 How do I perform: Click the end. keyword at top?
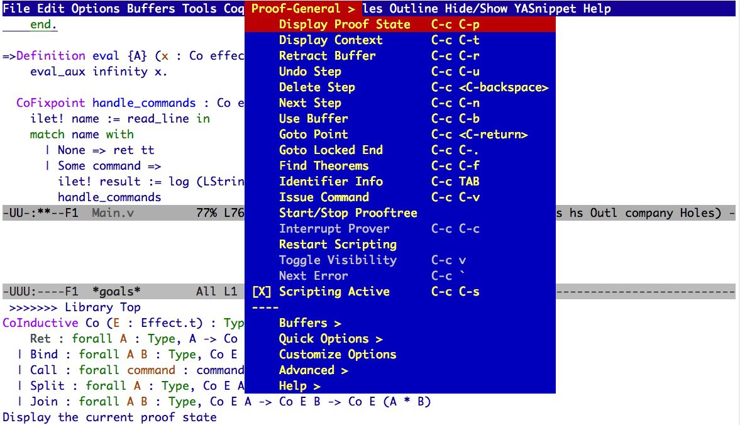tap(44, 25)
